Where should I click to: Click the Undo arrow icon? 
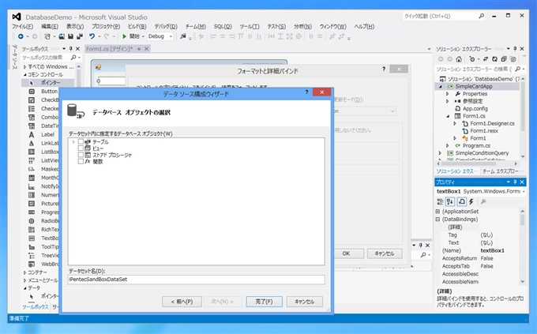coord(92,36)
